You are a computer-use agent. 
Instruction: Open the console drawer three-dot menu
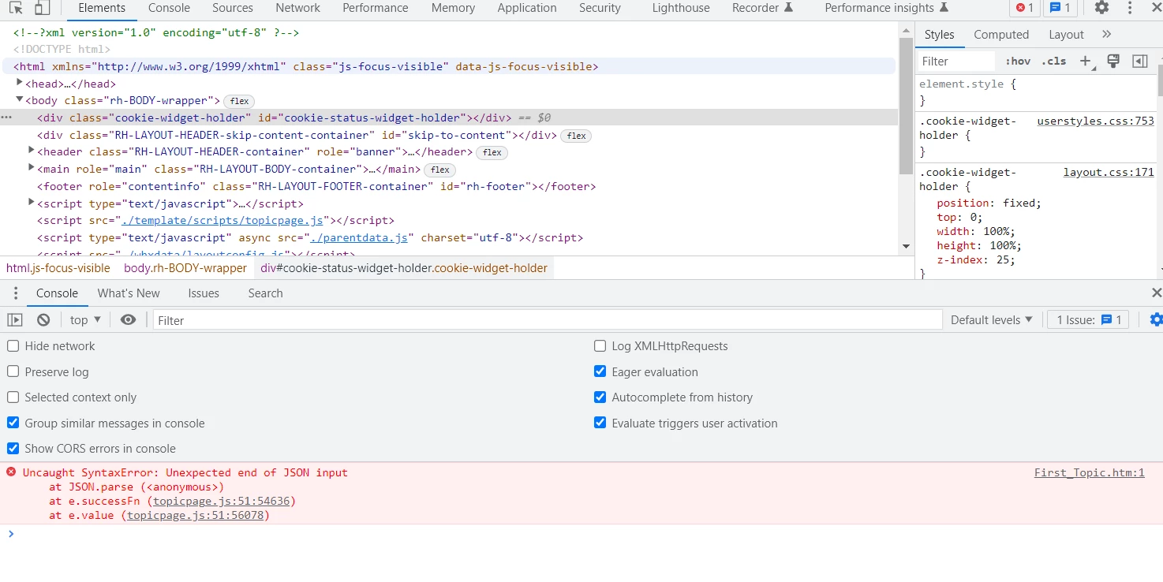coord(15,293)
